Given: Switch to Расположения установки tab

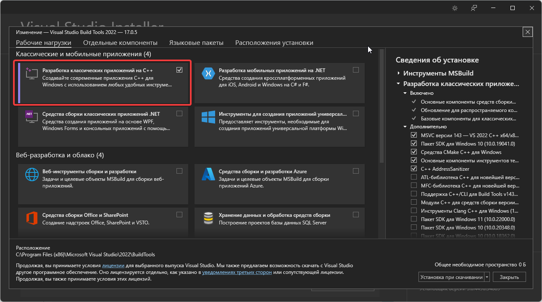Looking at the screenshot, I should [x=274, y=43].
